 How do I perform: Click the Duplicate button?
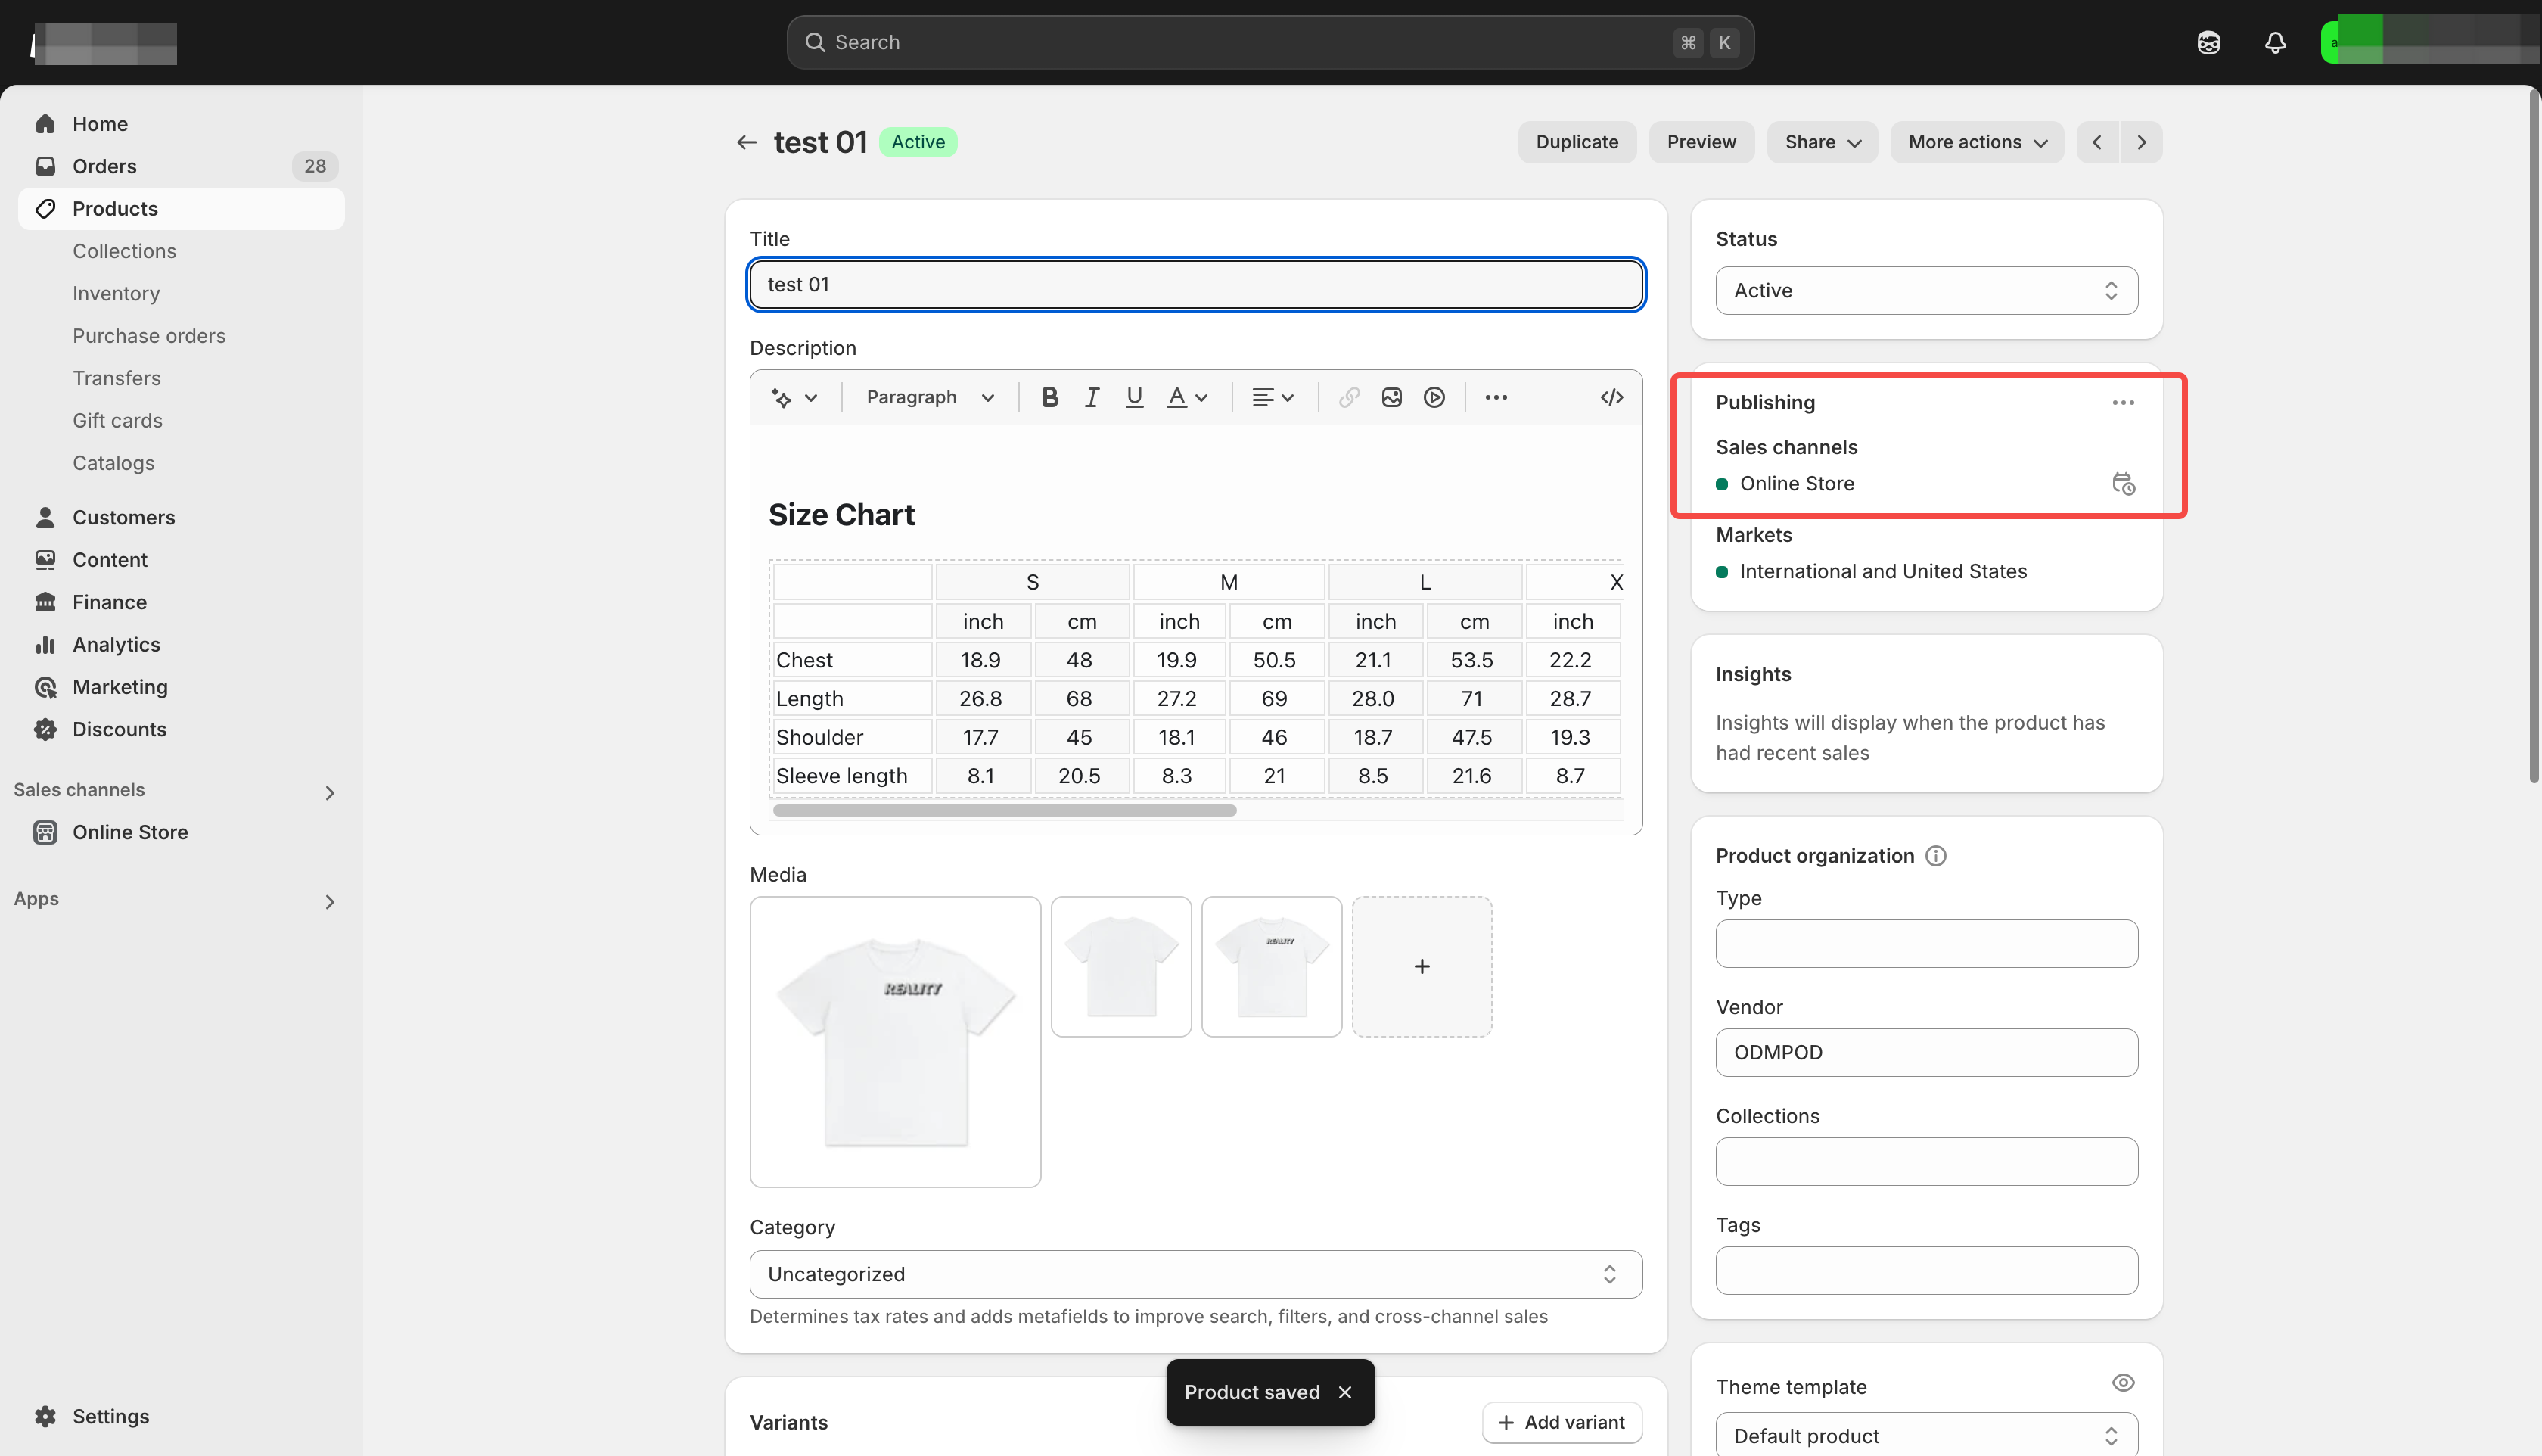click(1577, 142)
